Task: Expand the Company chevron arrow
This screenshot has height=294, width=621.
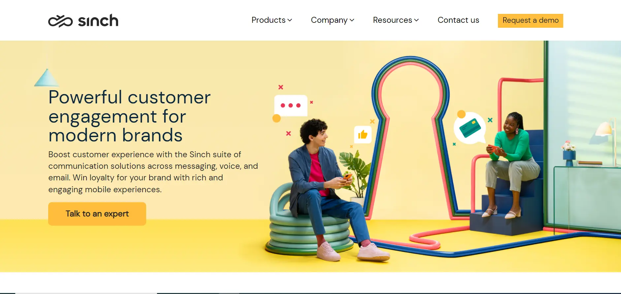Action: click(x=352, y=20)
